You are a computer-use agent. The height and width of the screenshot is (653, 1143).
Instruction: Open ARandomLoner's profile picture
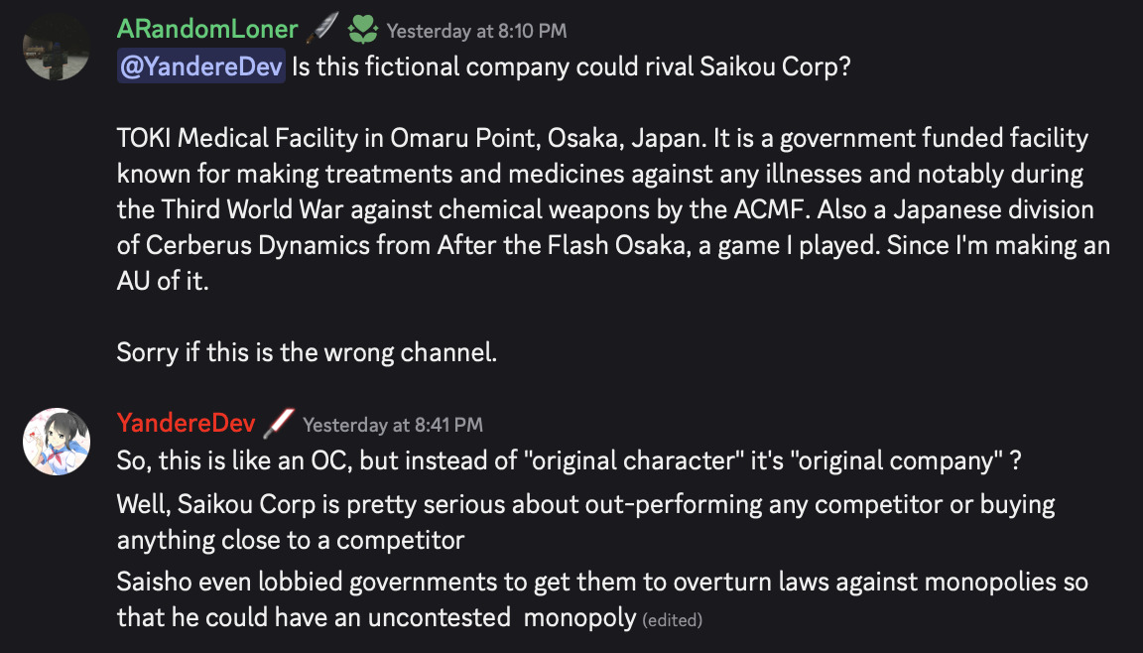[57, 48]
